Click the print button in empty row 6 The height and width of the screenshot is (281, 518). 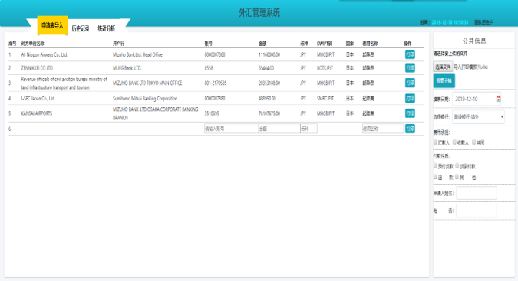(x=410, y=129)
